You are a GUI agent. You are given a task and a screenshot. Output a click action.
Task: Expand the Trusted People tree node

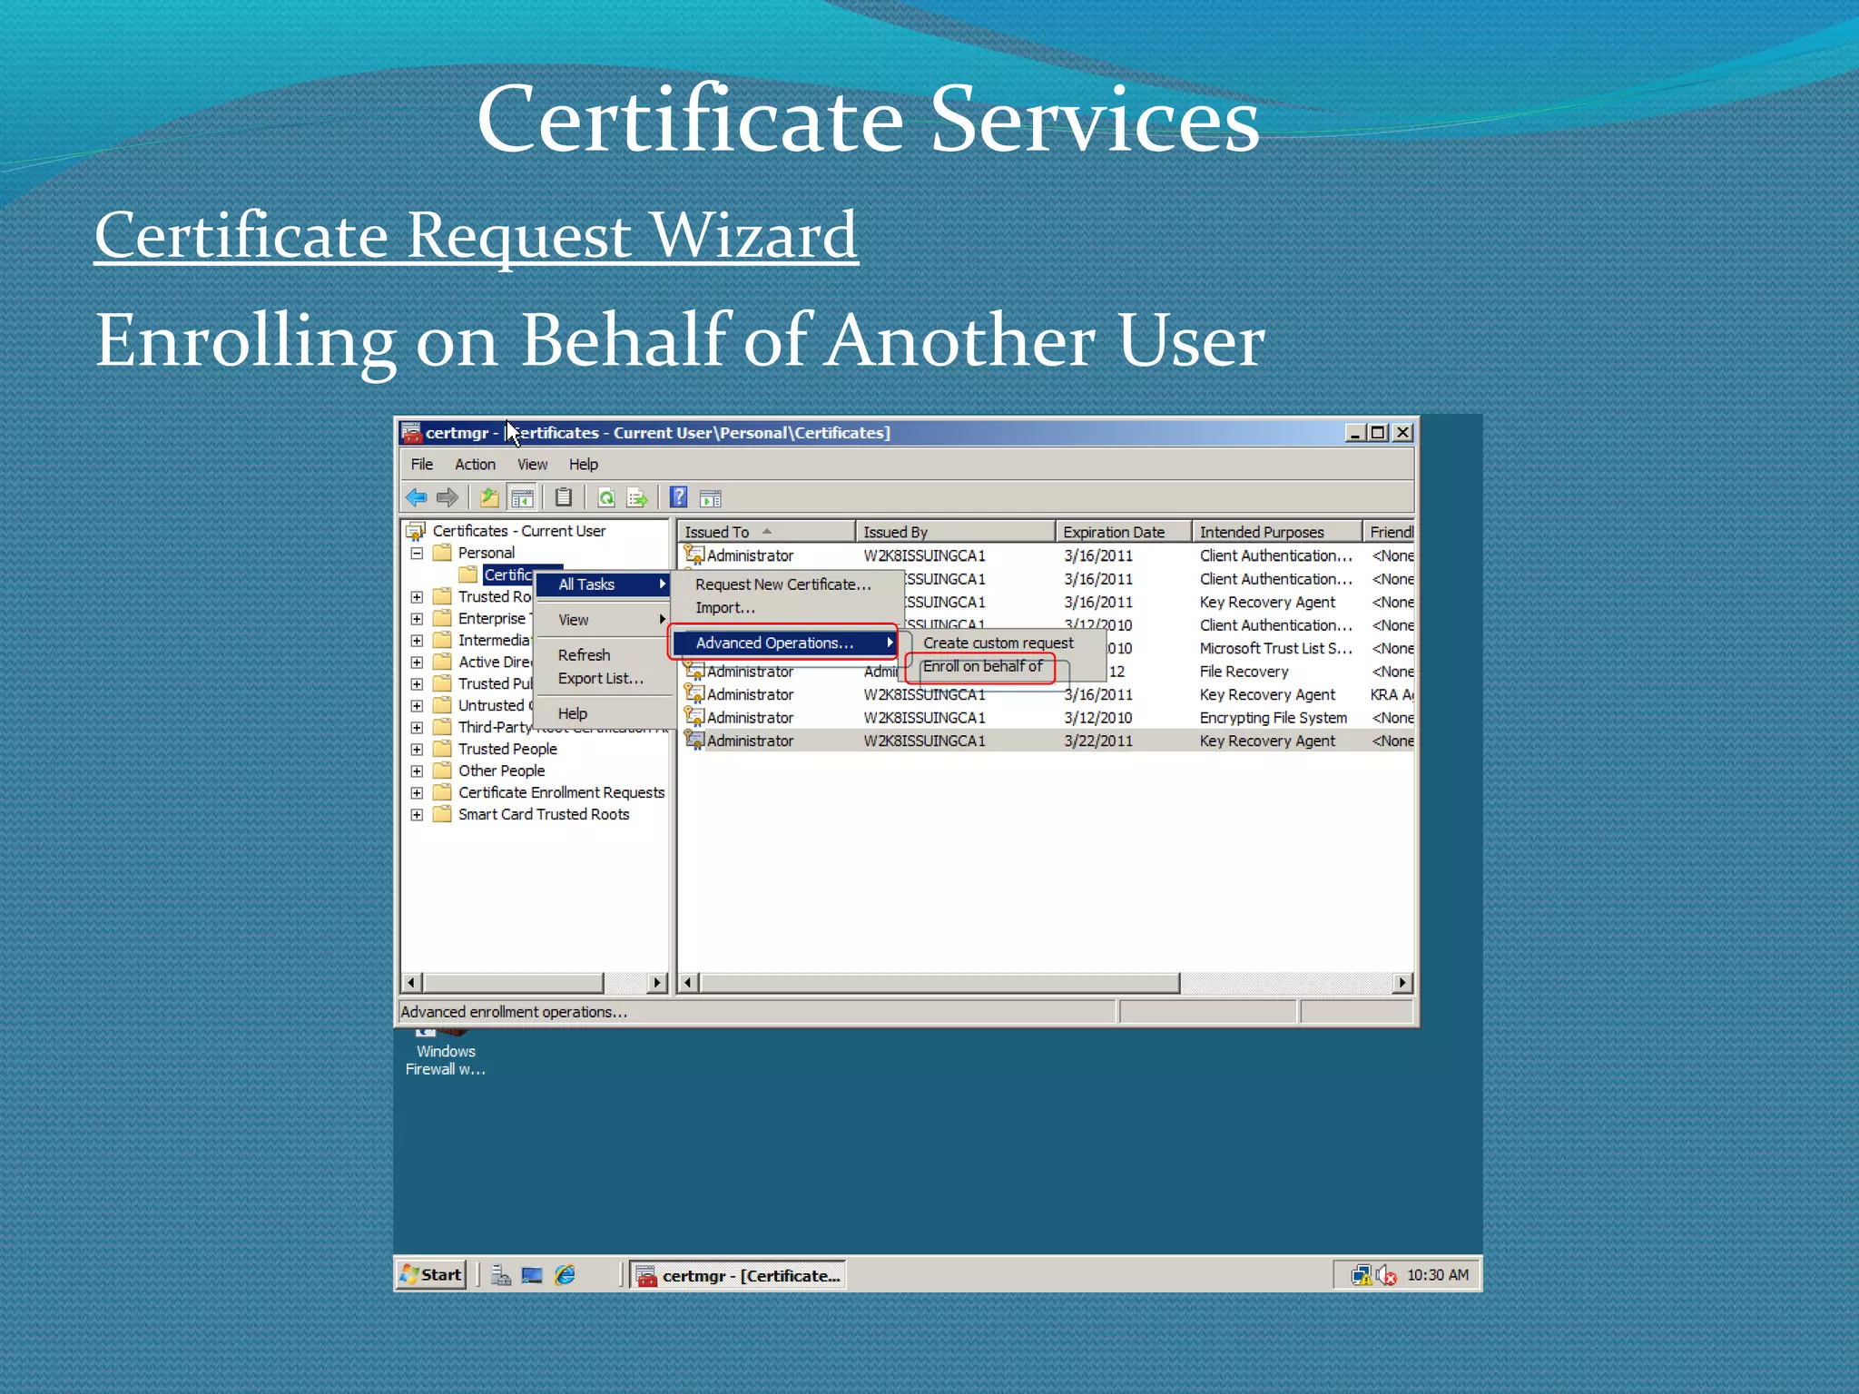tap(417, 749)
